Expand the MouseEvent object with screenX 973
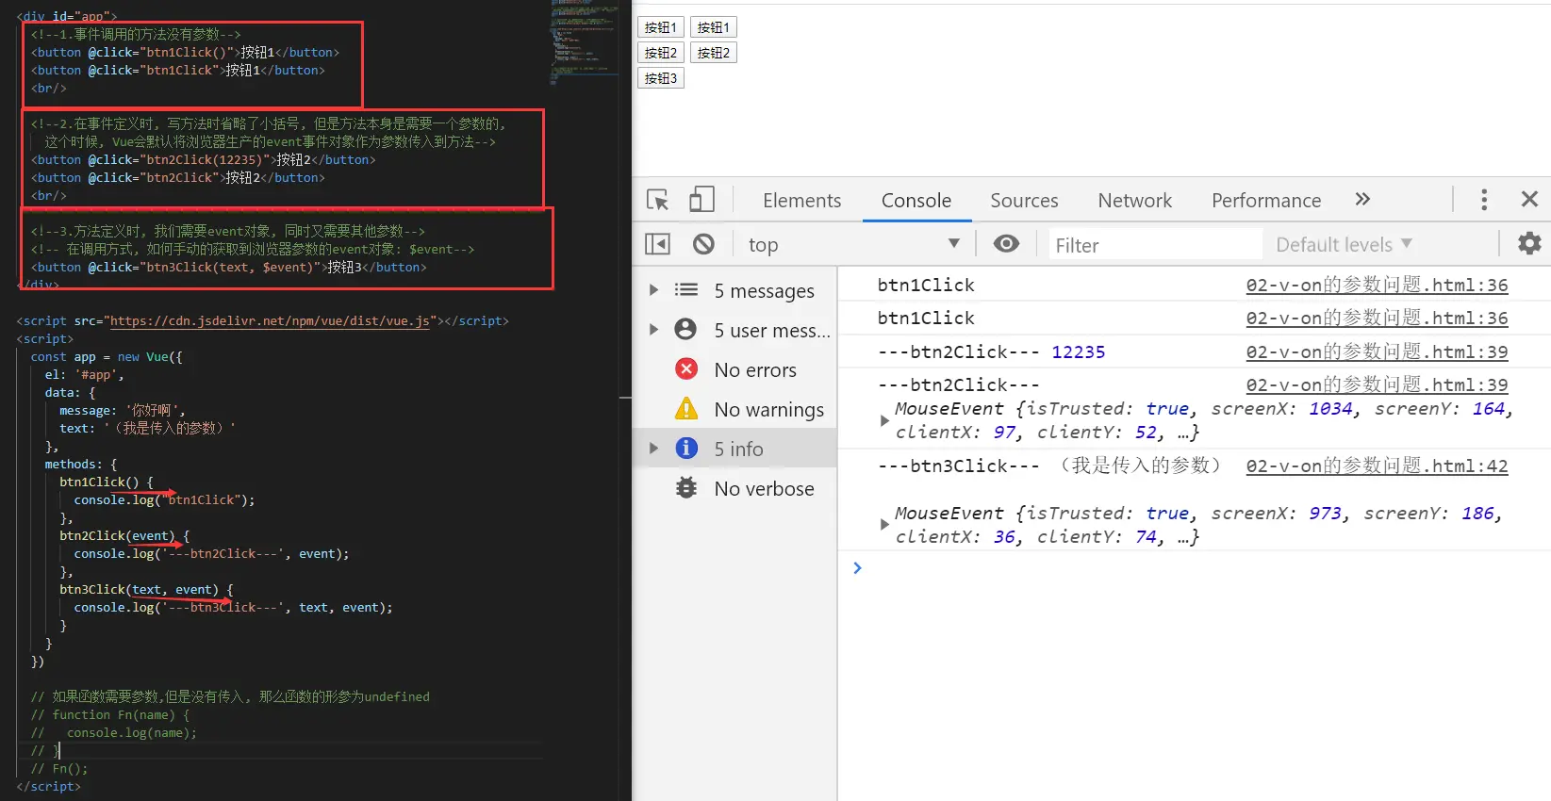 pos(883,525)
